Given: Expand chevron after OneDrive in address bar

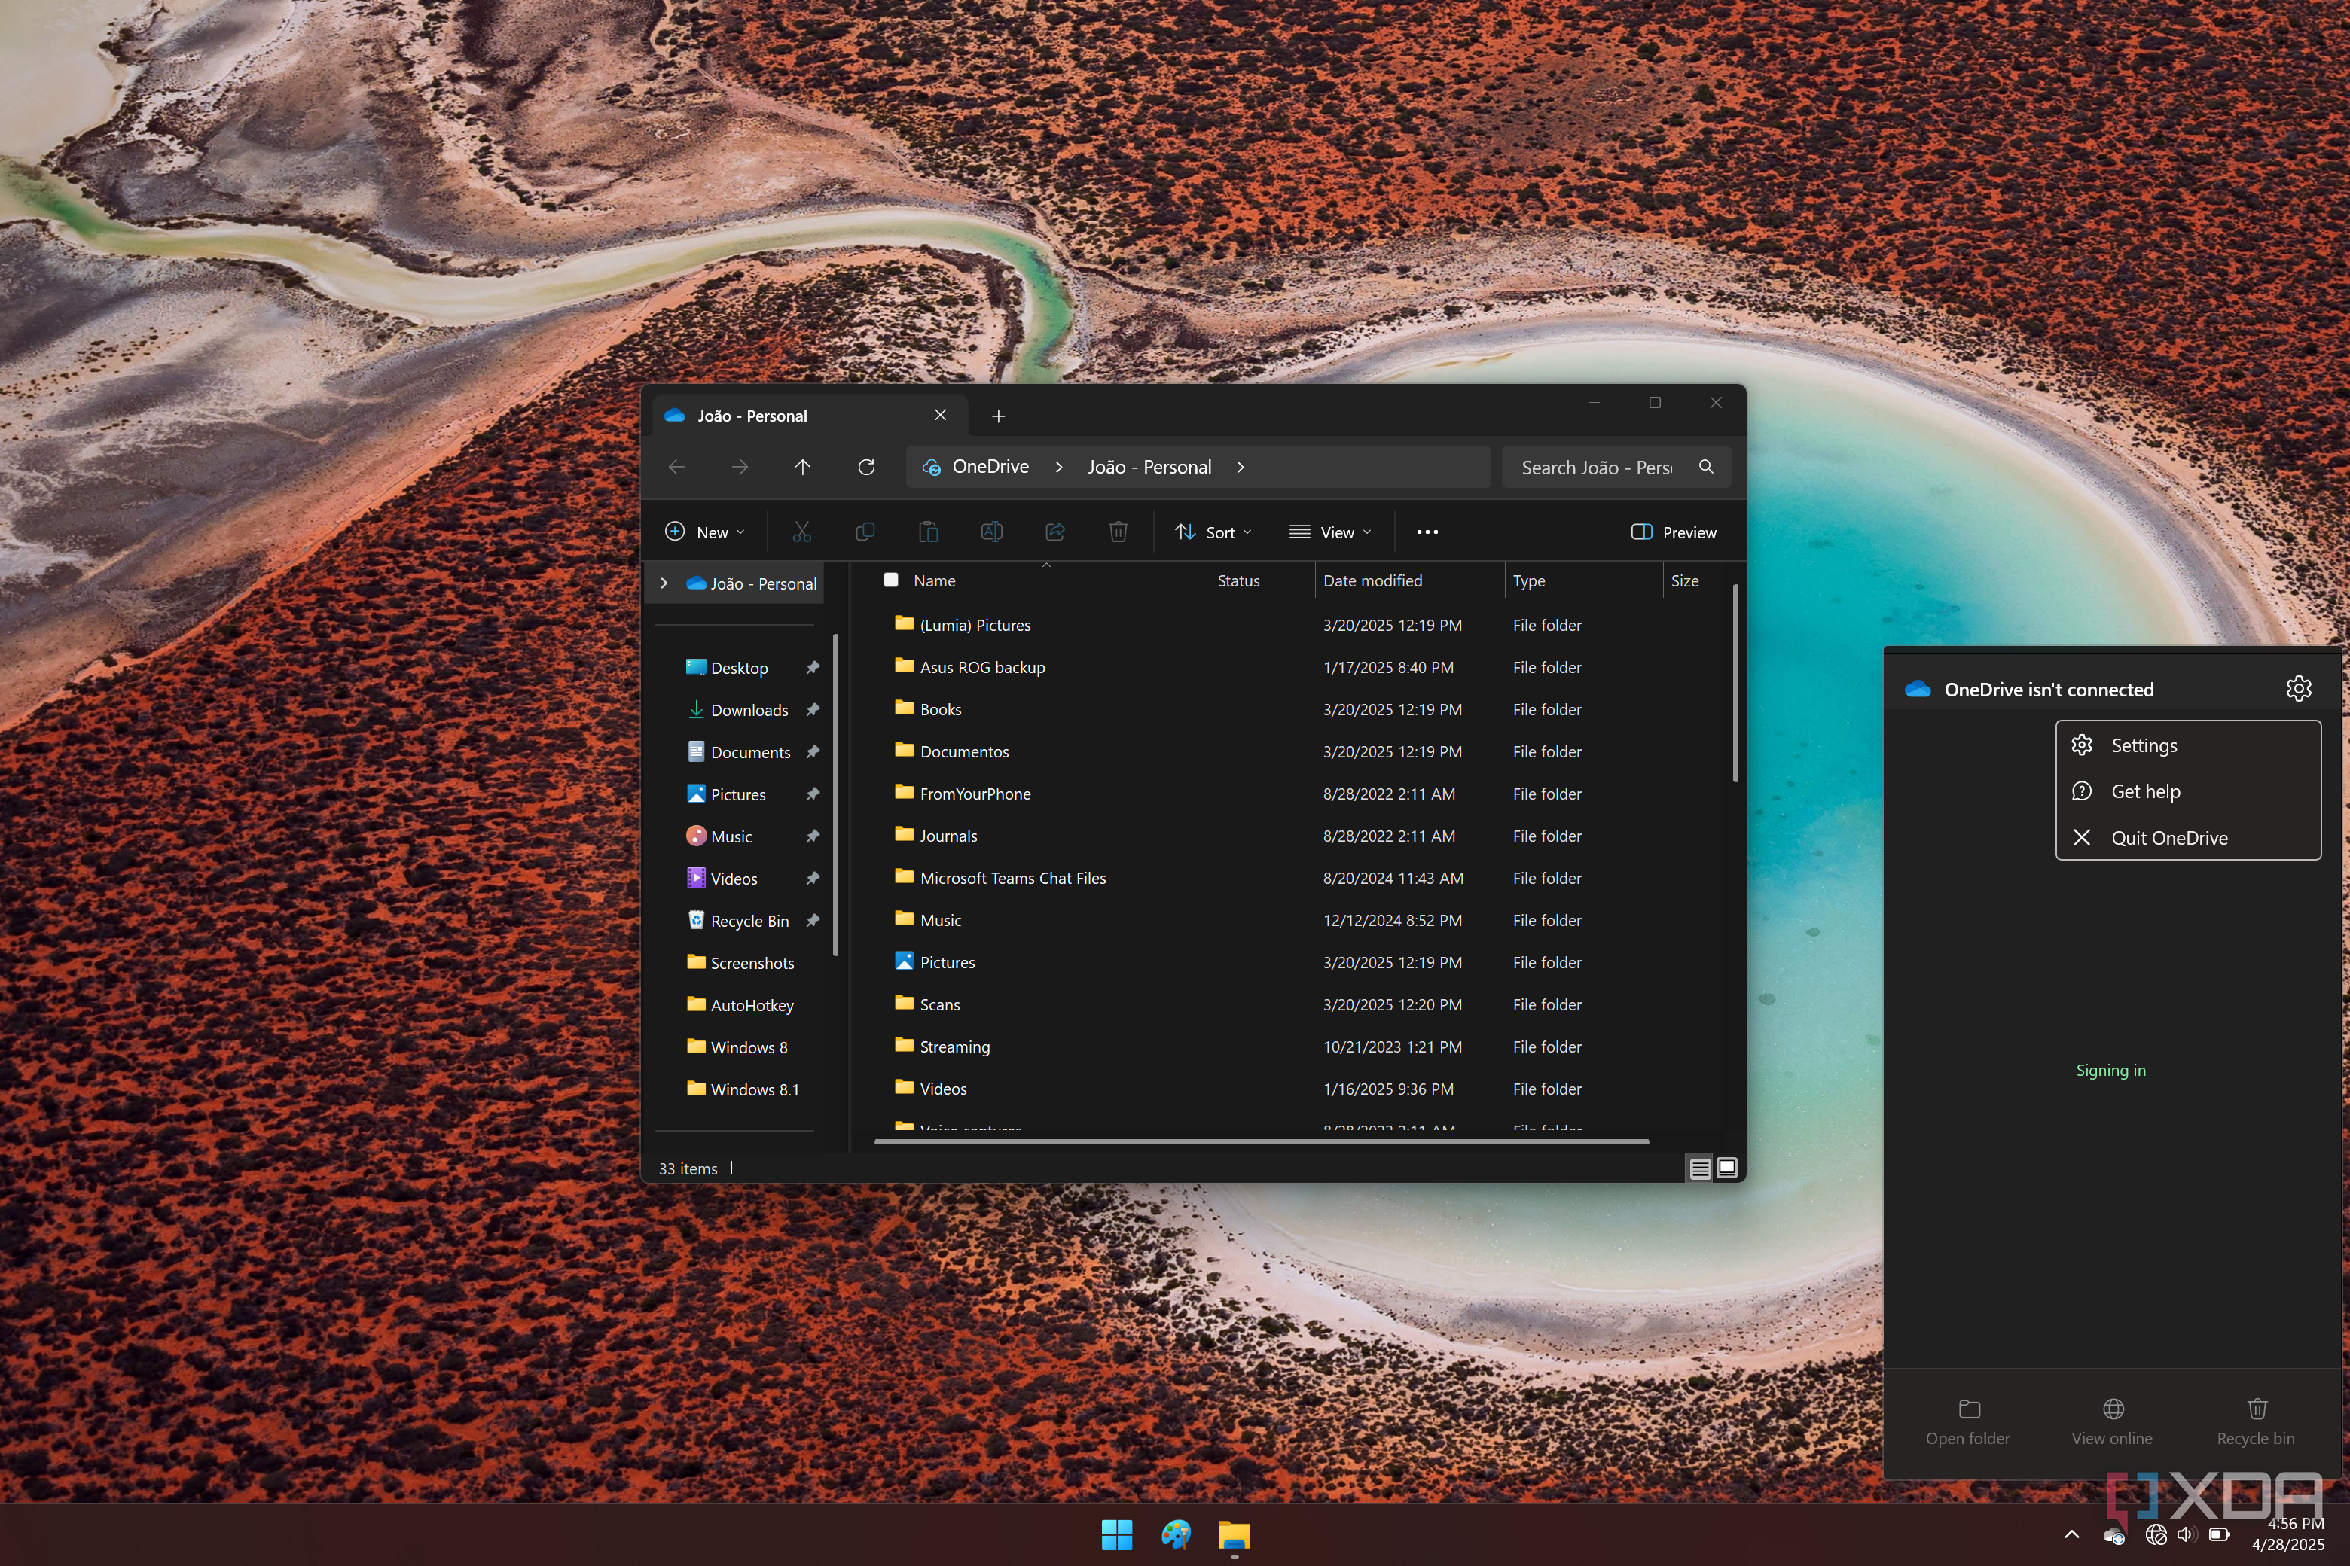Looking at the screenshot, I should 1059,468.
